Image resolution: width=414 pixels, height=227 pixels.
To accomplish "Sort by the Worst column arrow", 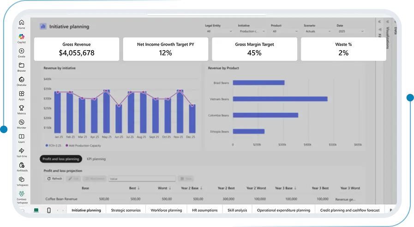I will 170,188.
